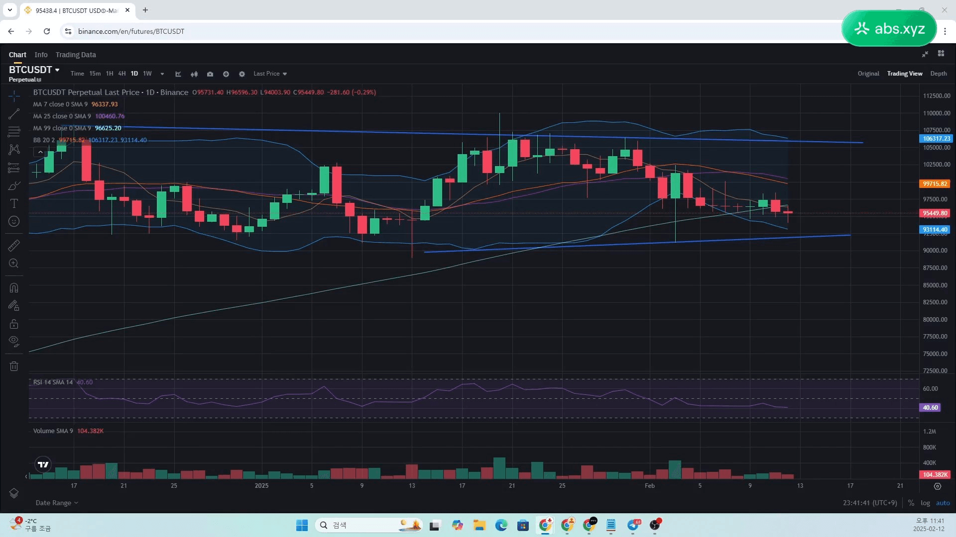Select the 4H interval

pos(121,74)
